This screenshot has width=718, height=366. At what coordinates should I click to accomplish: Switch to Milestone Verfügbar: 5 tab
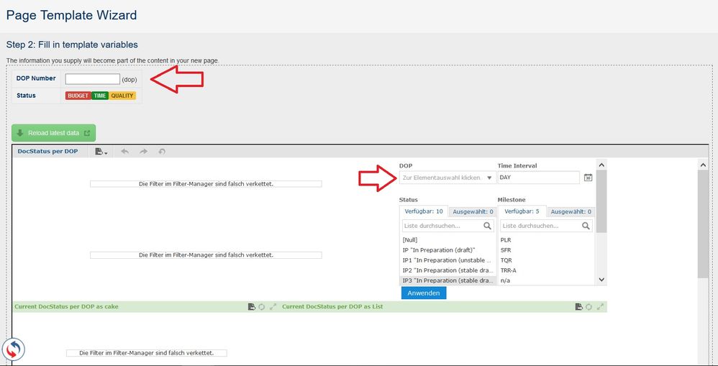pos(522,212)
